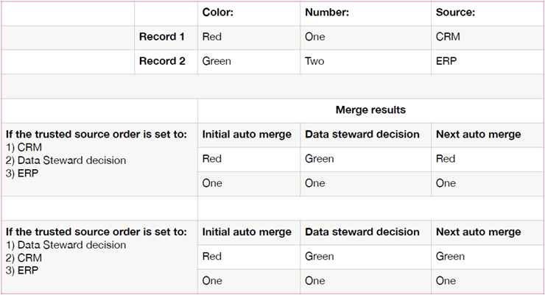Click the second Initial auto merge header
The height and width of the screenshot is (295, 545).
tap(247, 232)
